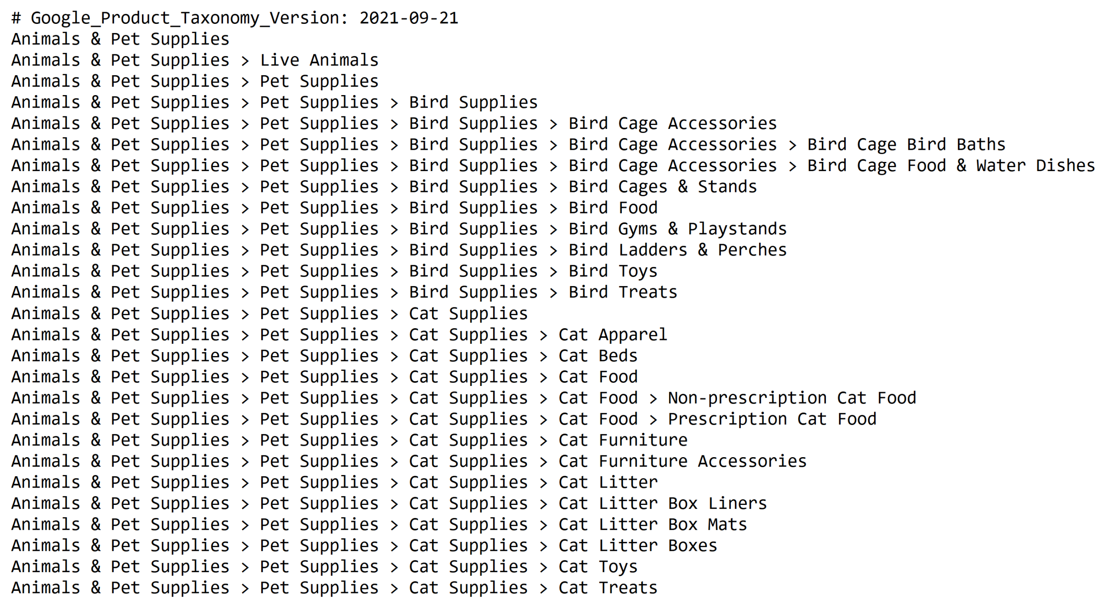Screen dimensions: 1111x600
Task: Click 'Bird Ladders & Perches' entry
Action: 677,250
